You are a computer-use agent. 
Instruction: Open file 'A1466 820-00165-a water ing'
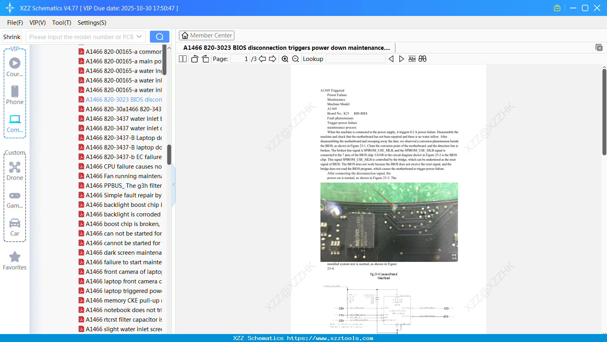(120, 71)
